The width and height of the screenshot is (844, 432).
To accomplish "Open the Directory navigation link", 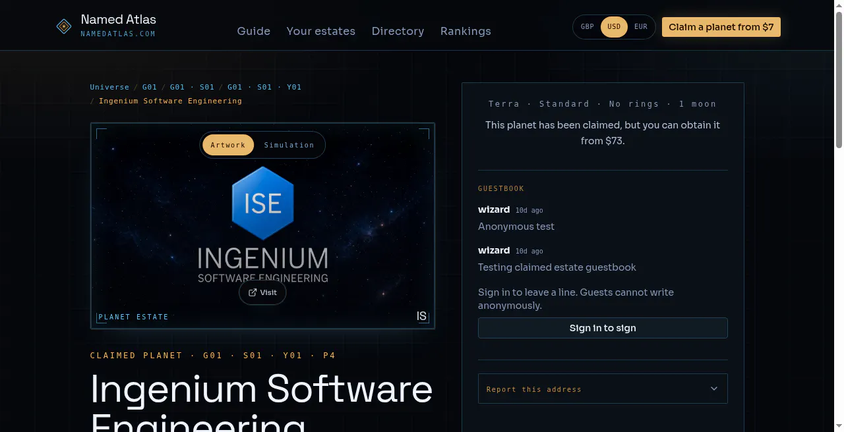I will pos(398,31).
